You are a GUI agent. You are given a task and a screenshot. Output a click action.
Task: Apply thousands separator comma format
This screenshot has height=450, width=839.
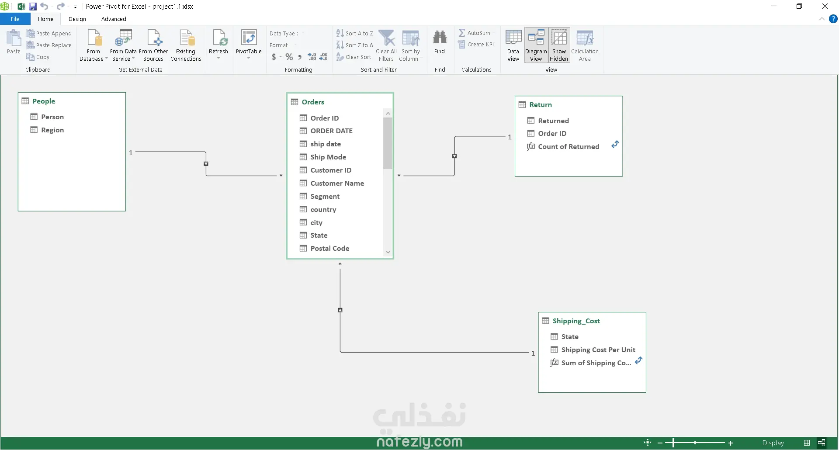coord(300,57)
